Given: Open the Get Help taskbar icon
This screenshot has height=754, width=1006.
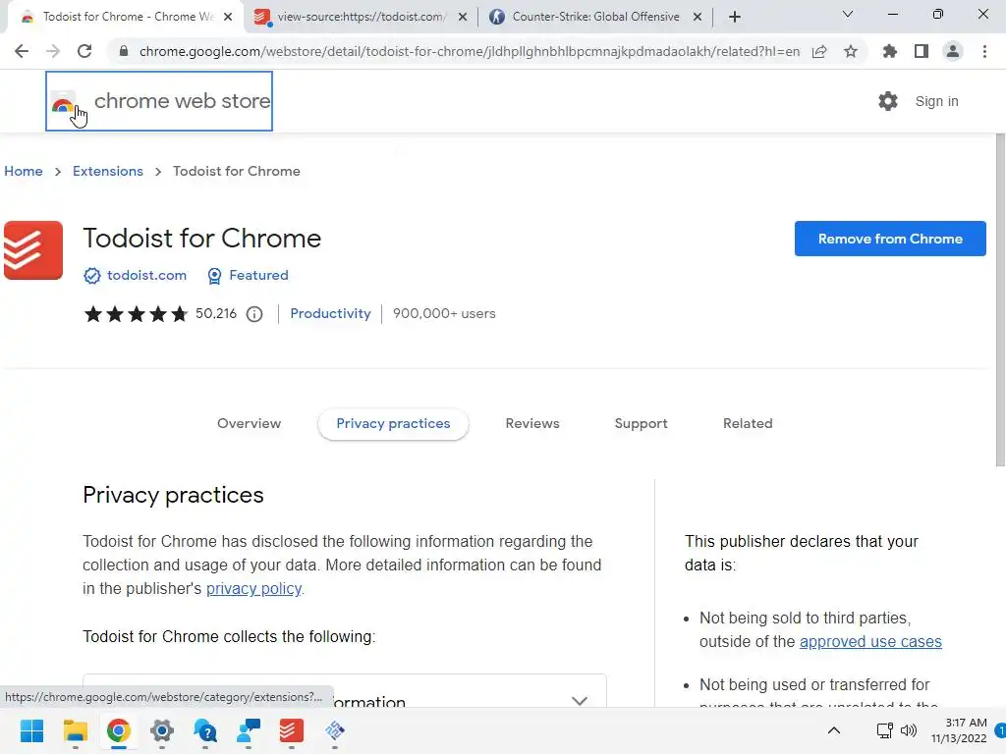Looking at the screenshot, I should point(205,730).
